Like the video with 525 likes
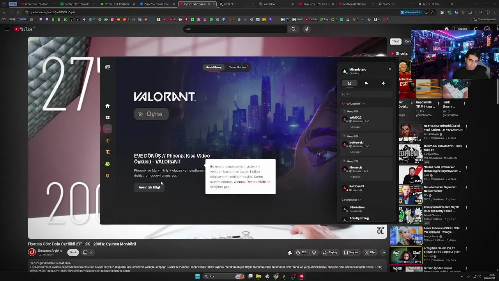Screen dimensions: 499x281 [301, 253]
